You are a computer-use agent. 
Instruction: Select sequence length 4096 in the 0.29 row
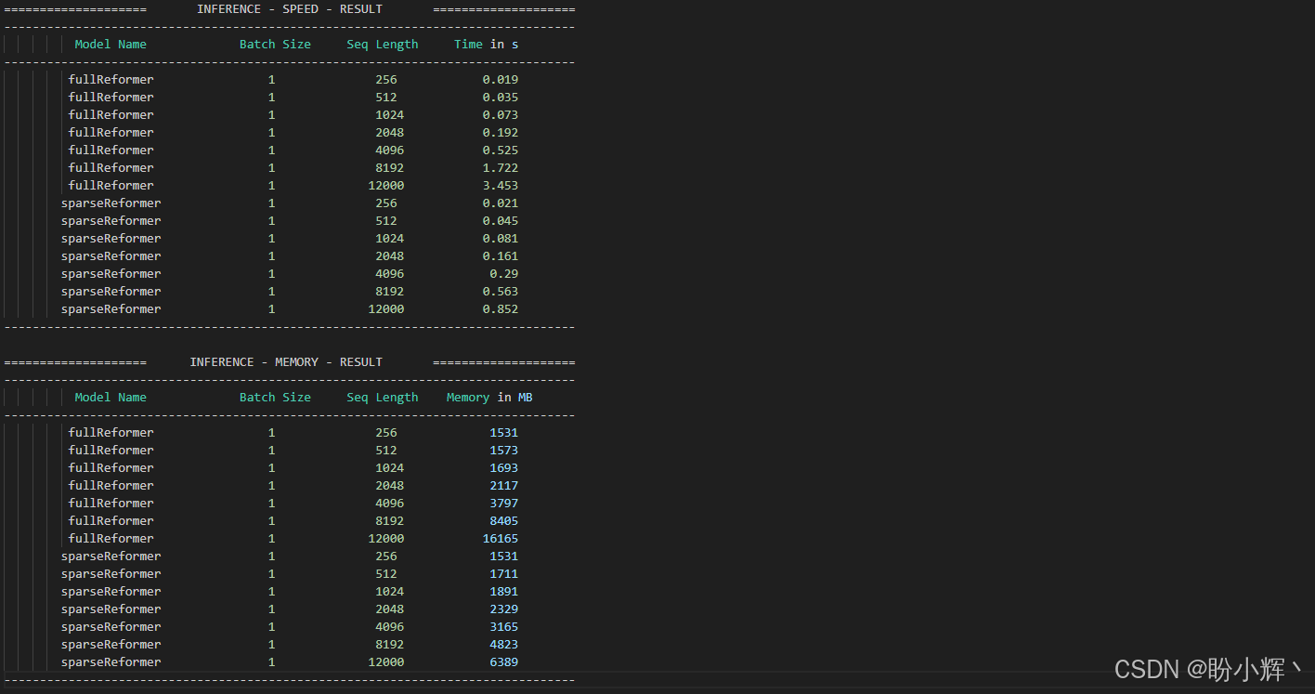tap(390, 274)
